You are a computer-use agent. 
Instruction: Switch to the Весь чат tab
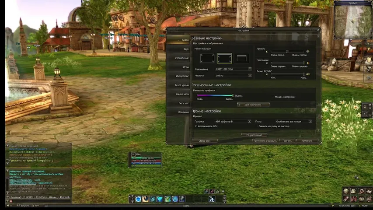[x=178, y=103]
